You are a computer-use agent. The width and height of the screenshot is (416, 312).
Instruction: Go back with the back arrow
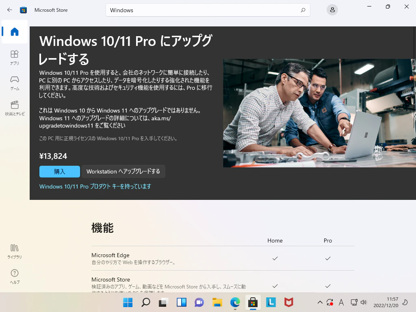coord(10,10)
